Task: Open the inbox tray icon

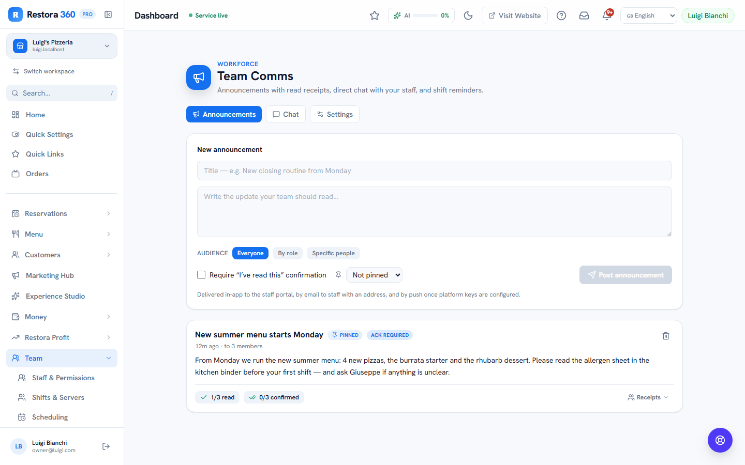Action: [584, 16]
